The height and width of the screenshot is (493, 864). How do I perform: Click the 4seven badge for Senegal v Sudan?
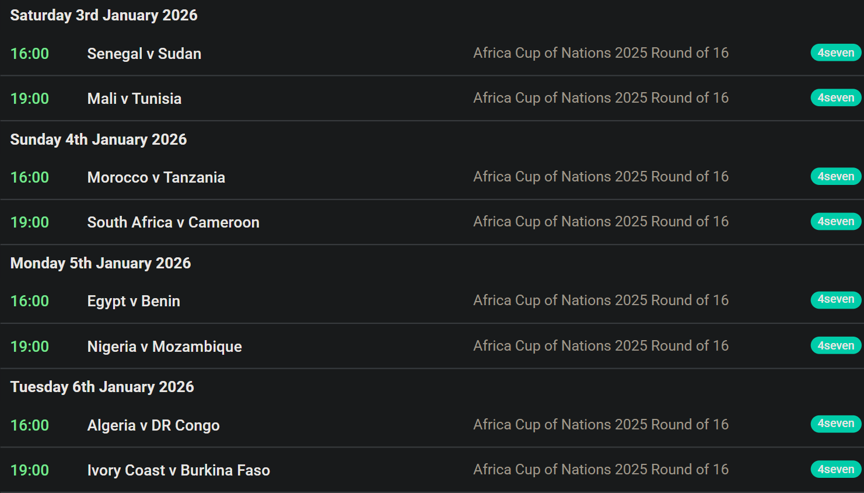(x=835, y=53)
